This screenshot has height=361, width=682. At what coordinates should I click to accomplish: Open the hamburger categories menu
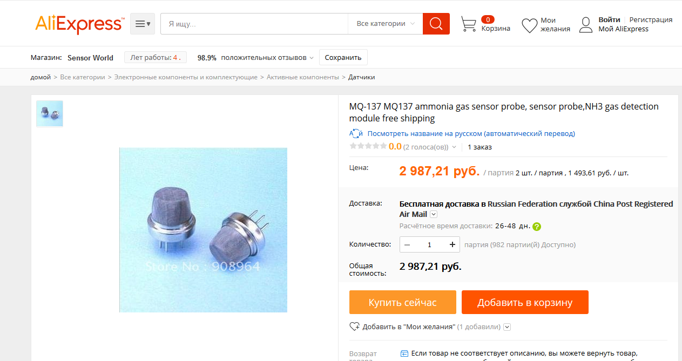tap(143, 24)
